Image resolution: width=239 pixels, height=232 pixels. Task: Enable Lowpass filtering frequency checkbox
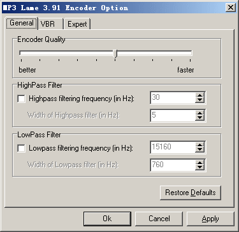click(21, 148)
